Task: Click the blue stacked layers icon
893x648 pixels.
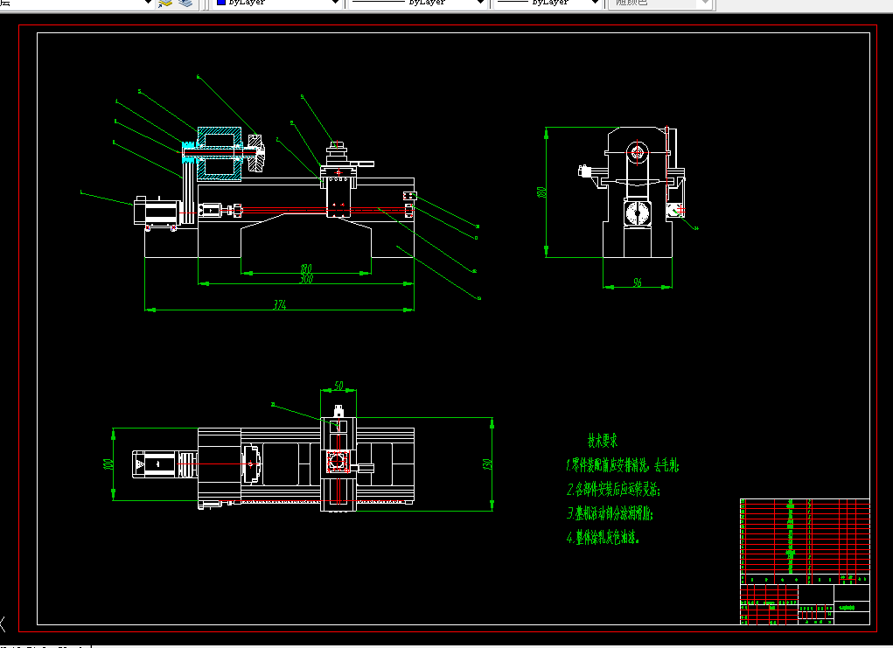Action: (x=185, y=3)
